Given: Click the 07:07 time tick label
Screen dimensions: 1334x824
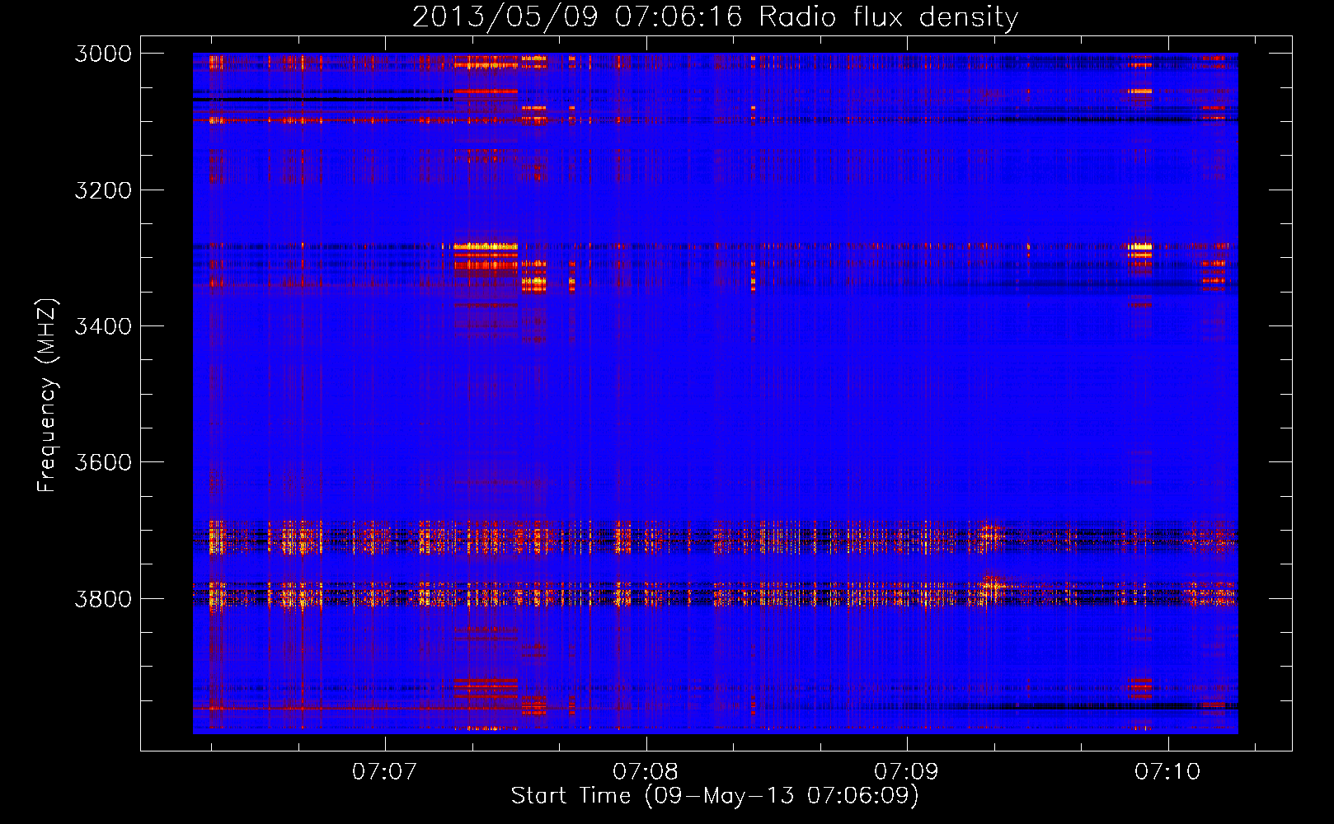Looking at the screenshot, I should click(x=385, y=772).
